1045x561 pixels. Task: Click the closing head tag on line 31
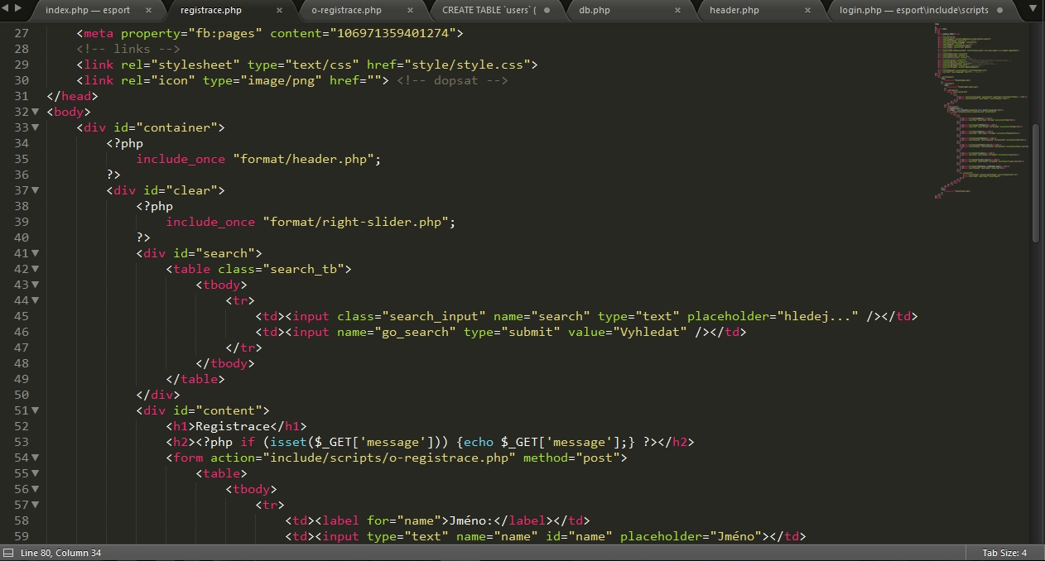[x=72, y=96]
